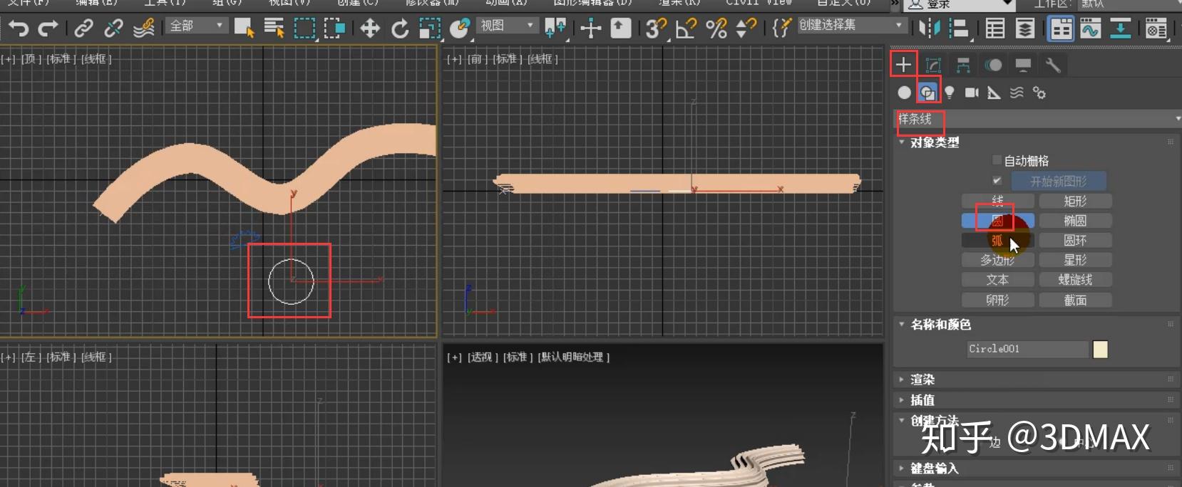1182x487 pixels.
Task: Toggle the Scene Explorer icon
Action: 995,28
